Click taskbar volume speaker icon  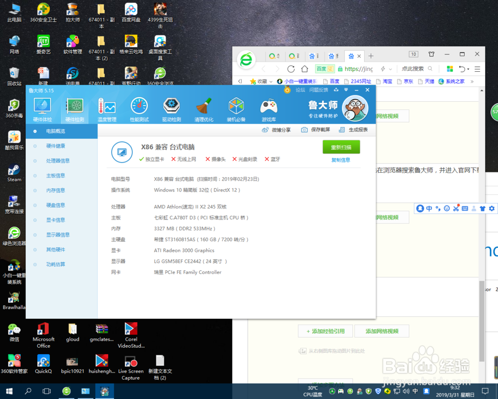tap(406, 391)
